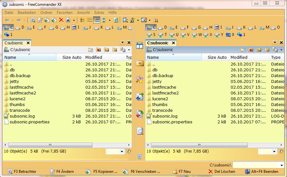Viewport: 287px width, 177px height.
Task: Select the C:subsonic tab in the right panel
Action: pos(158,43)
